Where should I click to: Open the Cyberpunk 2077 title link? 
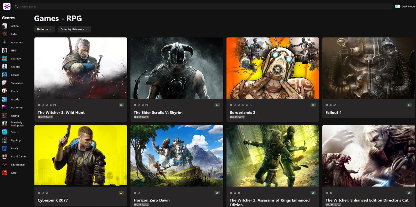click(53, 200)
